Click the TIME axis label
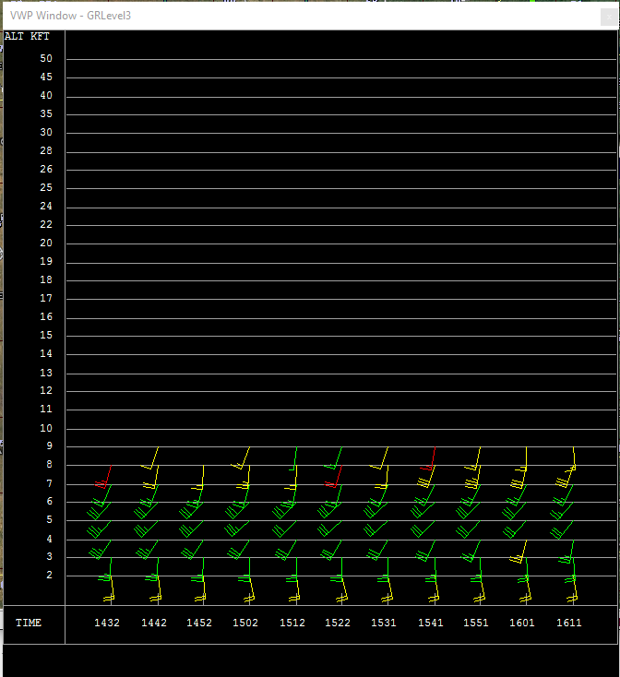Viewport: 620px width, 677px height. point(29,624)
